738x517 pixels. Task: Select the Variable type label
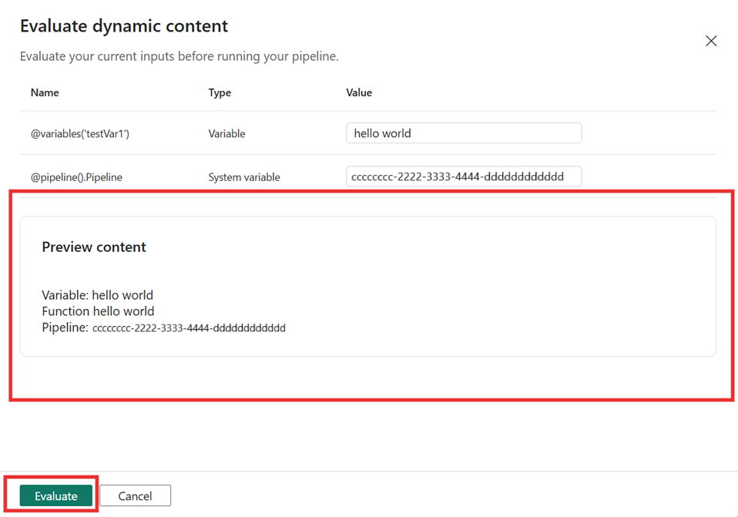click(226, 133)
